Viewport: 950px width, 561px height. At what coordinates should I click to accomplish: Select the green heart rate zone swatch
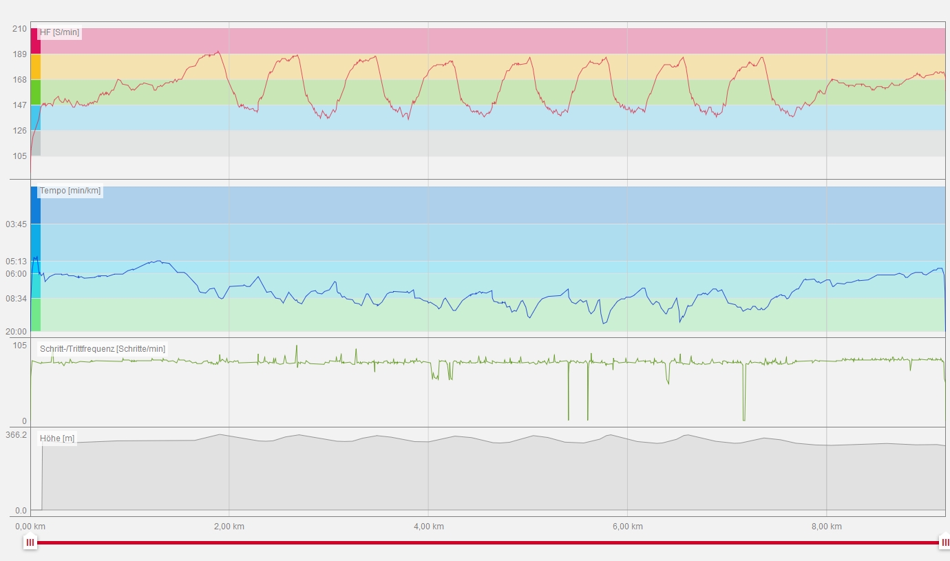(x=35, y=92)
